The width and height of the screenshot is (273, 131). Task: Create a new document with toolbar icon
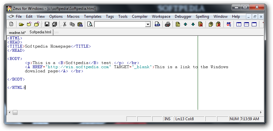point(11,24)
